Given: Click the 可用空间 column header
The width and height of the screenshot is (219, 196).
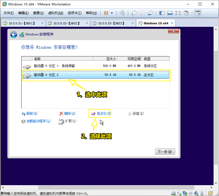Looking at the screenshot, I should click(130, 59).
